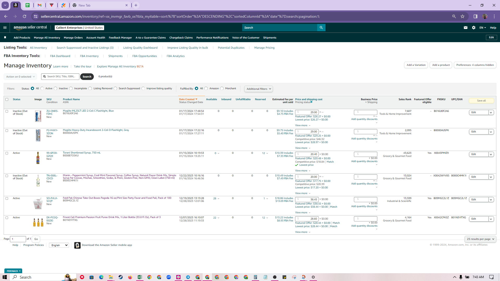Screen dimensions: 500x281
Task: Check the Torani Shortbread Syrup row checkbox
Action: [7, 153]
